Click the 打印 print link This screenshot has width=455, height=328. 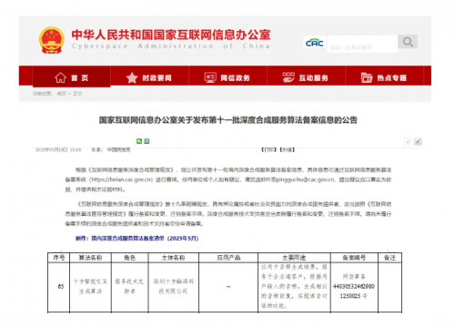coord(269,149)
